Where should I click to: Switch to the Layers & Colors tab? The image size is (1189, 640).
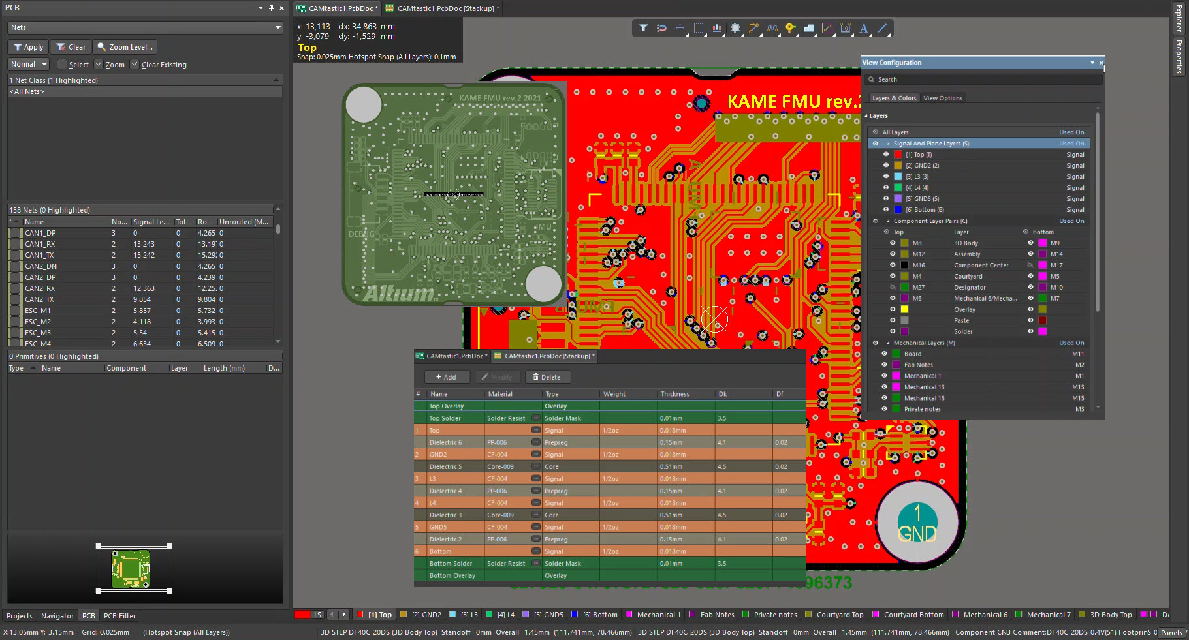(894, 98)
